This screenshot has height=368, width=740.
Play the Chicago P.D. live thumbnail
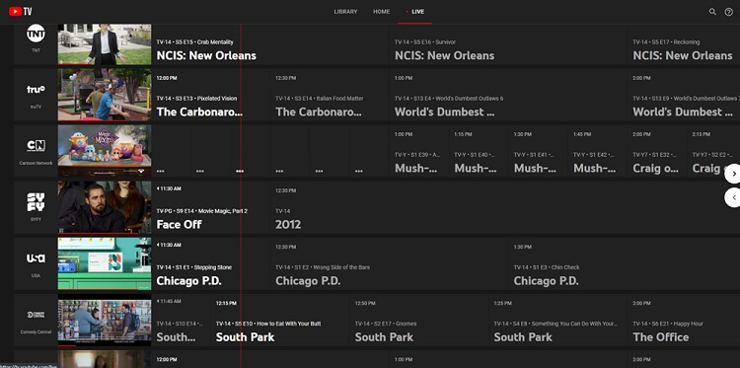[x=105, y=263]
